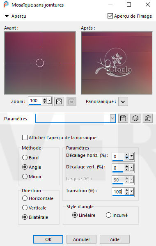Choose the Incurvé angle style
The height and width of the screenshot is (246, 156).
pyautogui.click(x=108, y=215)
